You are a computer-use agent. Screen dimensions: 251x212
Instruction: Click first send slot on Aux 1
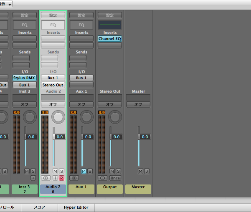[x=78, y=58]
